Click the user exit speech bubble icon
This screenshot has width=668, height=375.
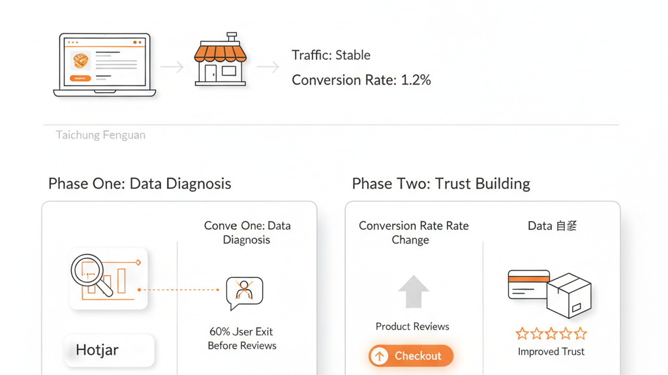click(x=244, y=292)
